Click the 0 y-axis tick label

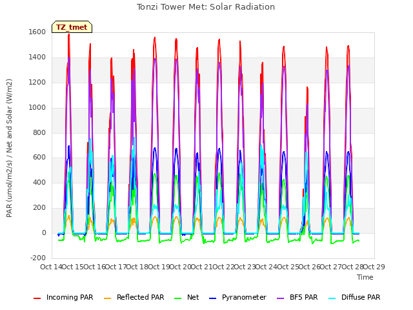[44, 232]
